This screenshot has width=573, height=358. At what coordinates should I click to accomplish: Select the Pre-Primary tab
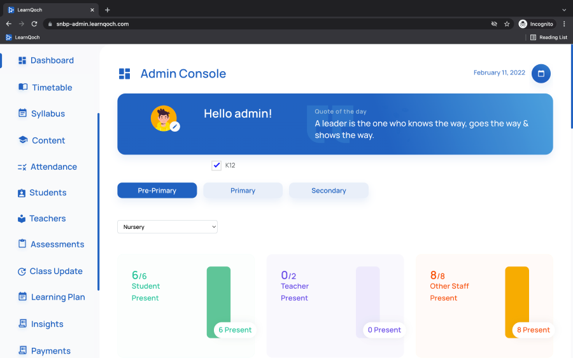point(157,191)
